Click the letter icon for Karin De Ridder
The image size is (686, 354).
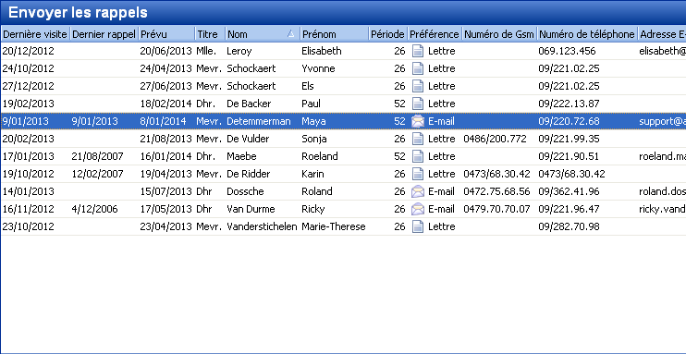[x=418, y=174]
